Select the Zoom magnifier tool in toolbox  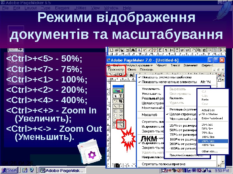[x=121, y=125]
